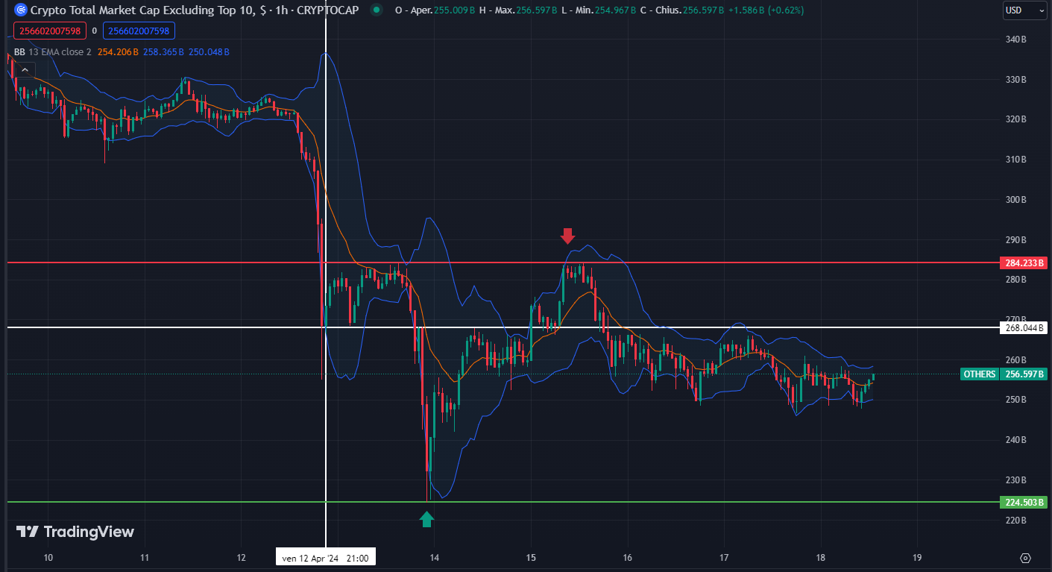Click the 230 B price axis label
Image resolution: width=1052 pixels, height=572 pixels.
1015,480
